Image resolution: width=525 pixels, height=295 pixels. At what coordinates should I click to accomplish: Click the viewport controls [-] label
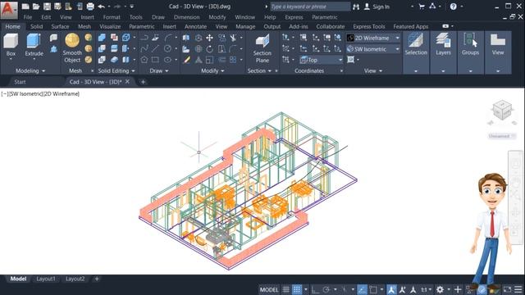[4, 94]
